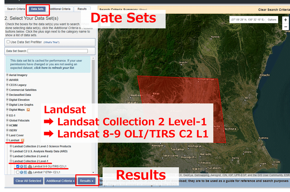Click the orange icon next to Landsat category

(x=22, y=140)
